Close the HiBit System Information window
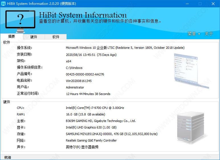The image size is (220, 160). (213, 4)
